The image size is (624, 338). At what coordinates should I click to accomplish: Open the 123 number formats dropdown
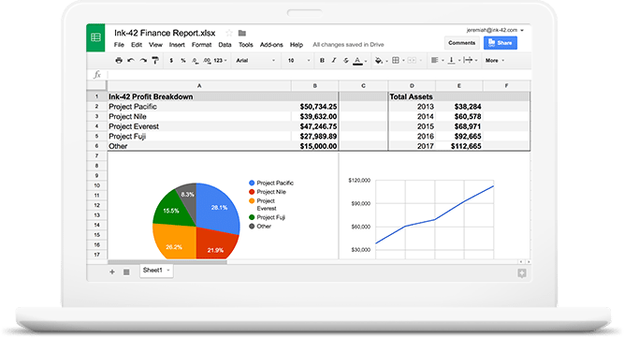pos(220,61)
